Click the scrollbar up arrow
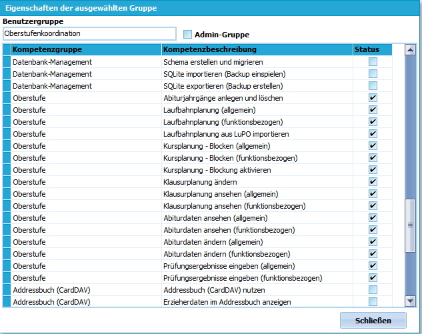 point(410,50)
